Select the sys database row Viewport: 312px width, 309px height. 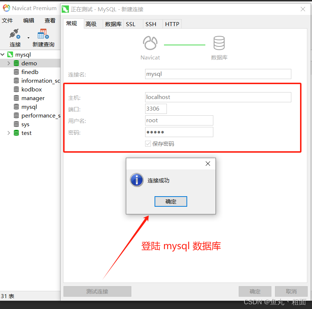tap(30, 124)
